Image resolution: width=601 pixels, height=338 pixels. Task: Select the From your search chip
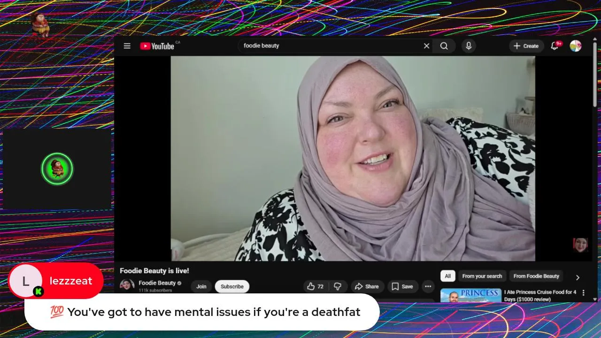(482, 276)
